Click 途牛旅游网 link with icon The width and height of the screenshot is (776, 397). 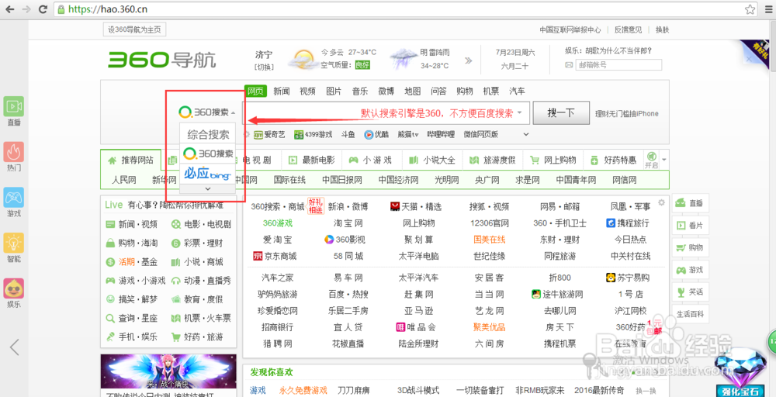557,294
